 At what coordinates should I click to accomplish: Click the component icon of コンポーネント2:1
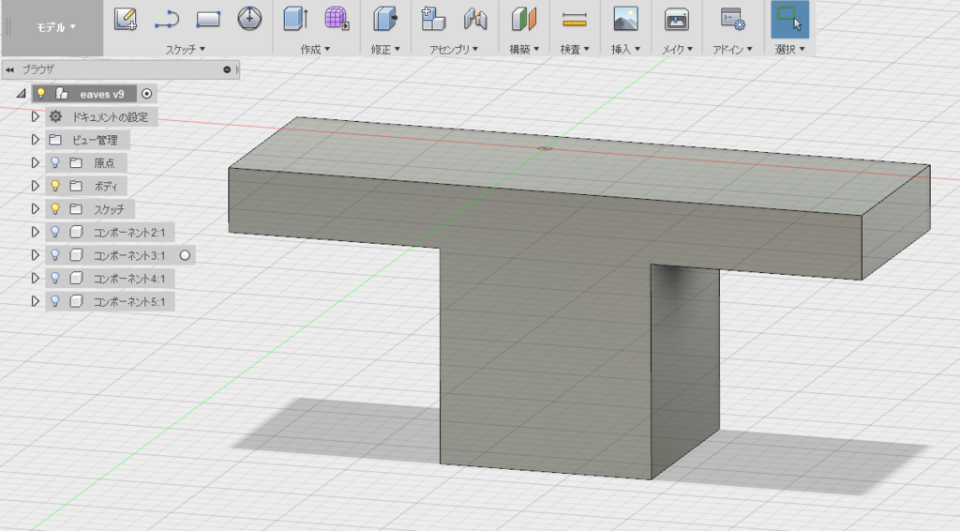coord(76,232)
